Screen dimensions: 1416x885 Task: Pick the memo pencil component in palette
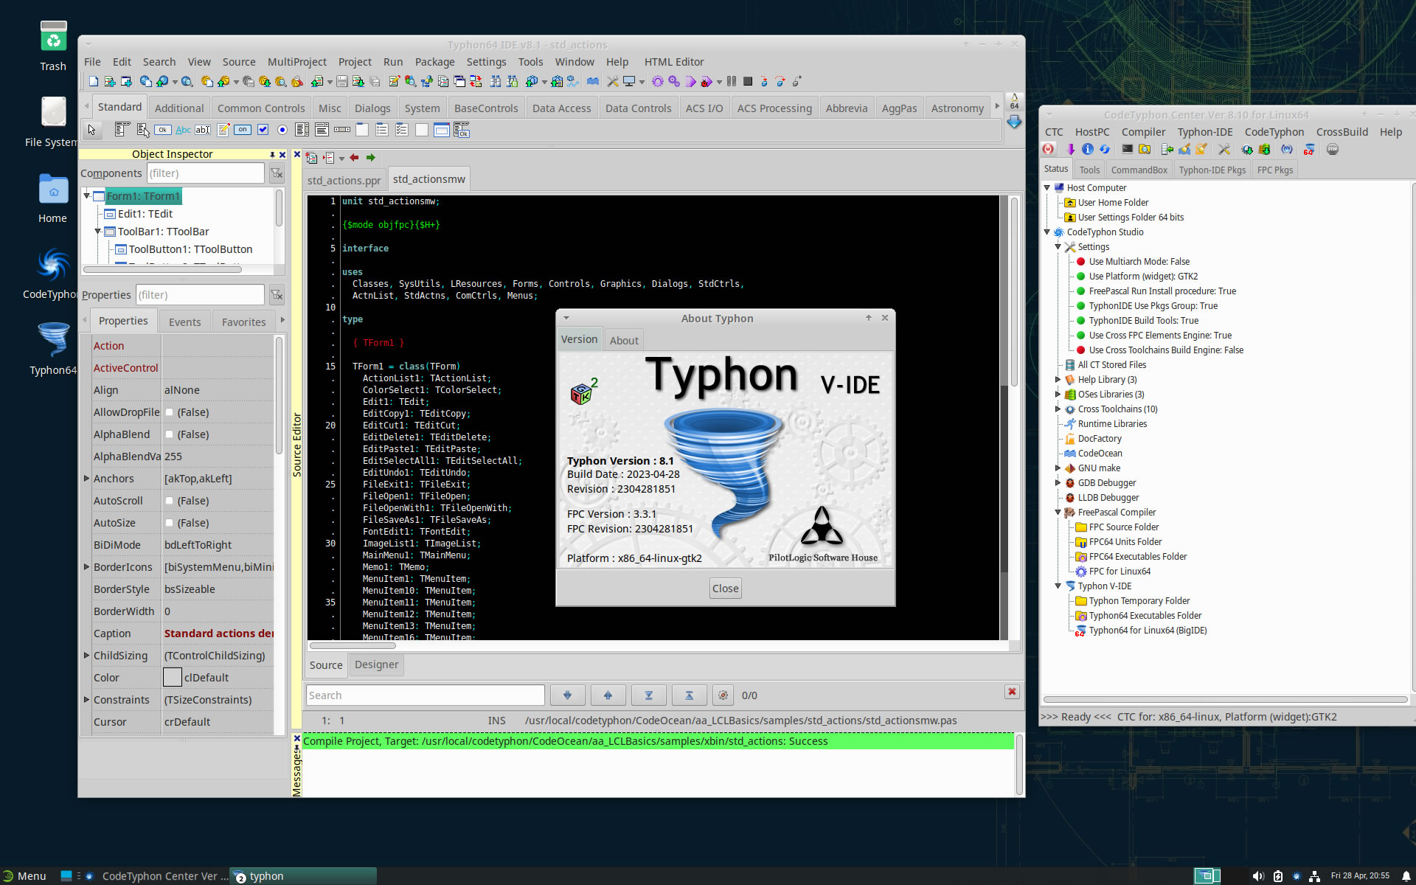click(223, 130)
